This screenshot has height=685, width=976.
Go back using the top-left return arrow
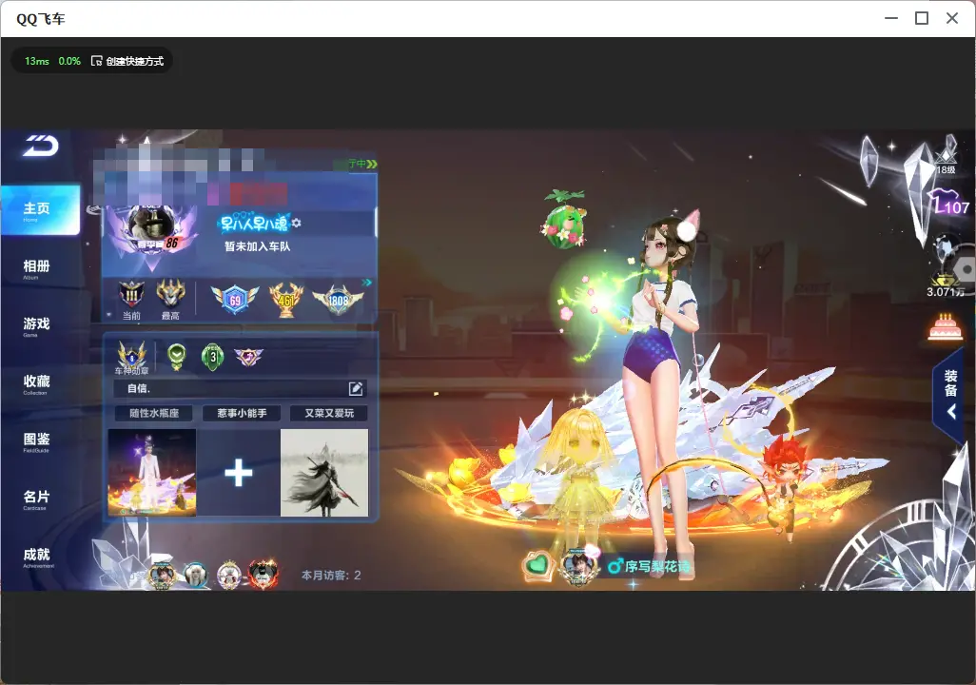41,146
